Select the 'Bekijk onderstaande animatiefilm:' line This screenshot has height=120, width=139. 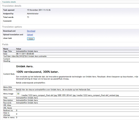click(x=31, y=83)
